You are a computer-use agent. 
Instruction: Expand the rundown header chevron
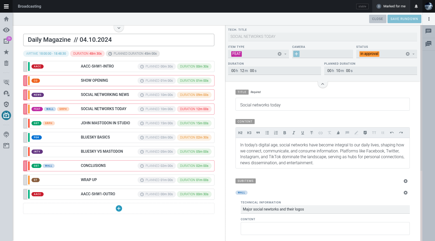(119, 28)
